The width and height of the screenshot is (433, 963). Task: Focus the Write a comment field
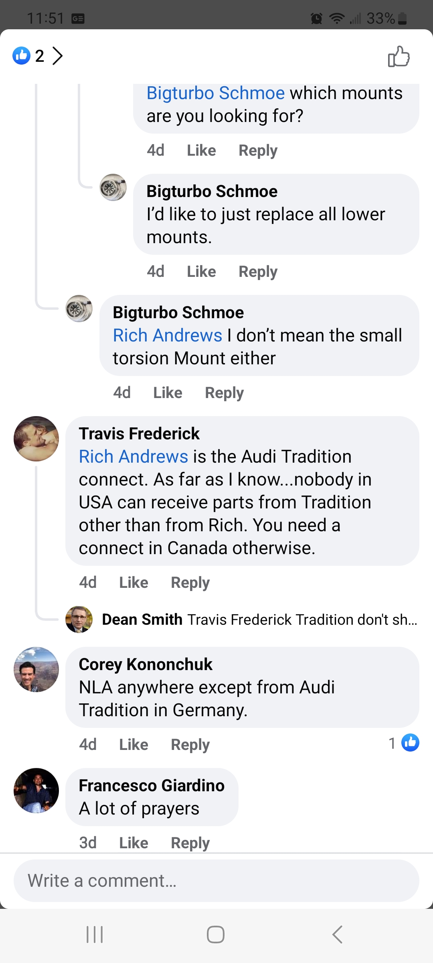(216, 881)
